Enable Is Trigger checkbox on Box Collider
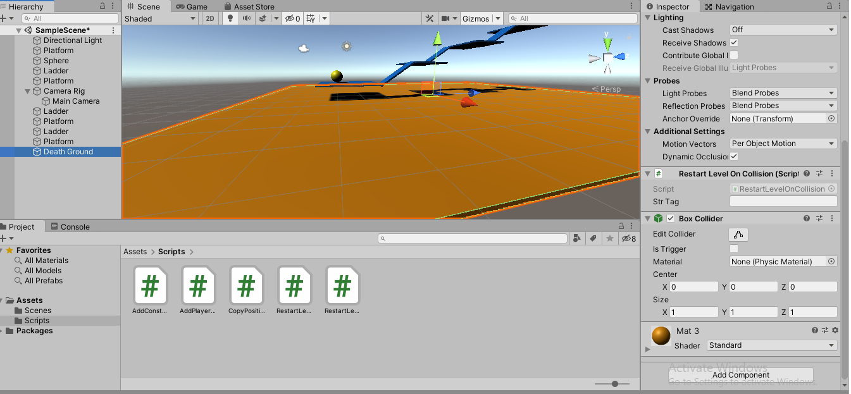Image resolution: width=851 pixels, height=394 pixels. 734,249
